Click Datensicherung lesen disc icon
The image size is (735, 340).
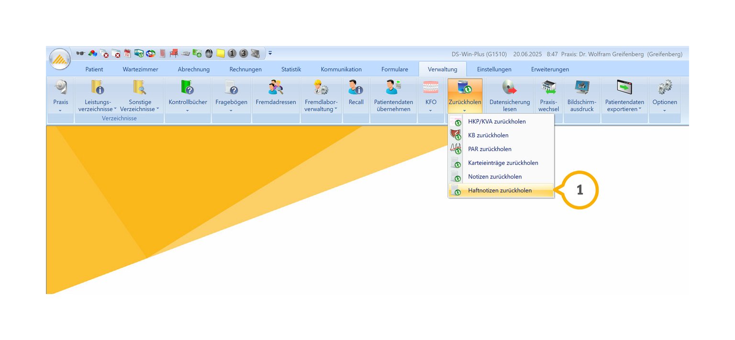pos(510,87)
